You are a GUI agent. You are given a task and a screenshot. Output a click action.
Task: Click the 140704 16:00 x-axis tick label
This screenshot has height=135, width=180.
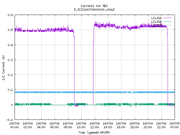121,125
